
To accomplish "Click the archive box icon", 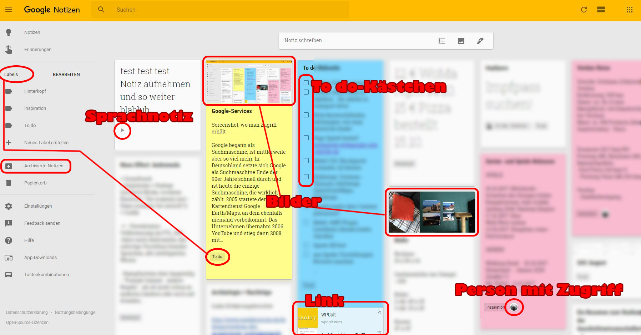I will [9, 166].
